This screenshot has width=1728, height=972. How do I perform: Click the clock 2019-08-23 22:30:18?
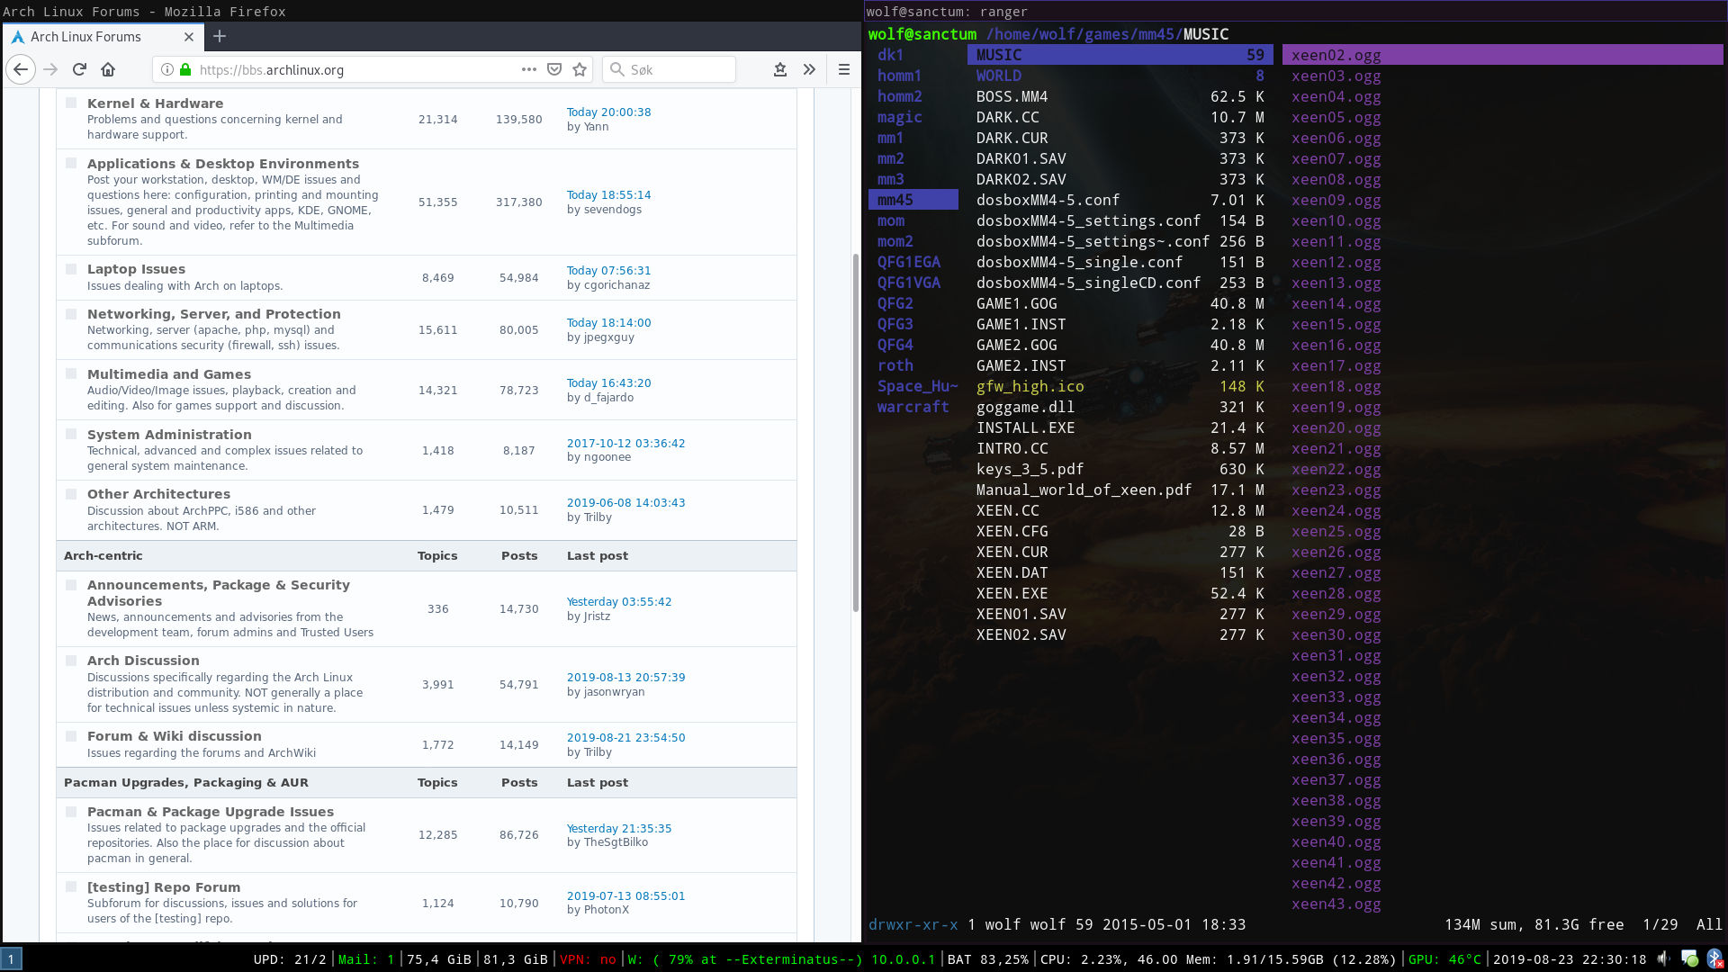coord(1570,959)
